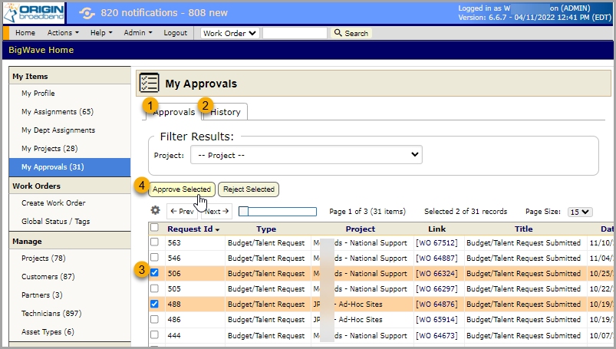
Task: Click the Prev page button
Action: 183,212
